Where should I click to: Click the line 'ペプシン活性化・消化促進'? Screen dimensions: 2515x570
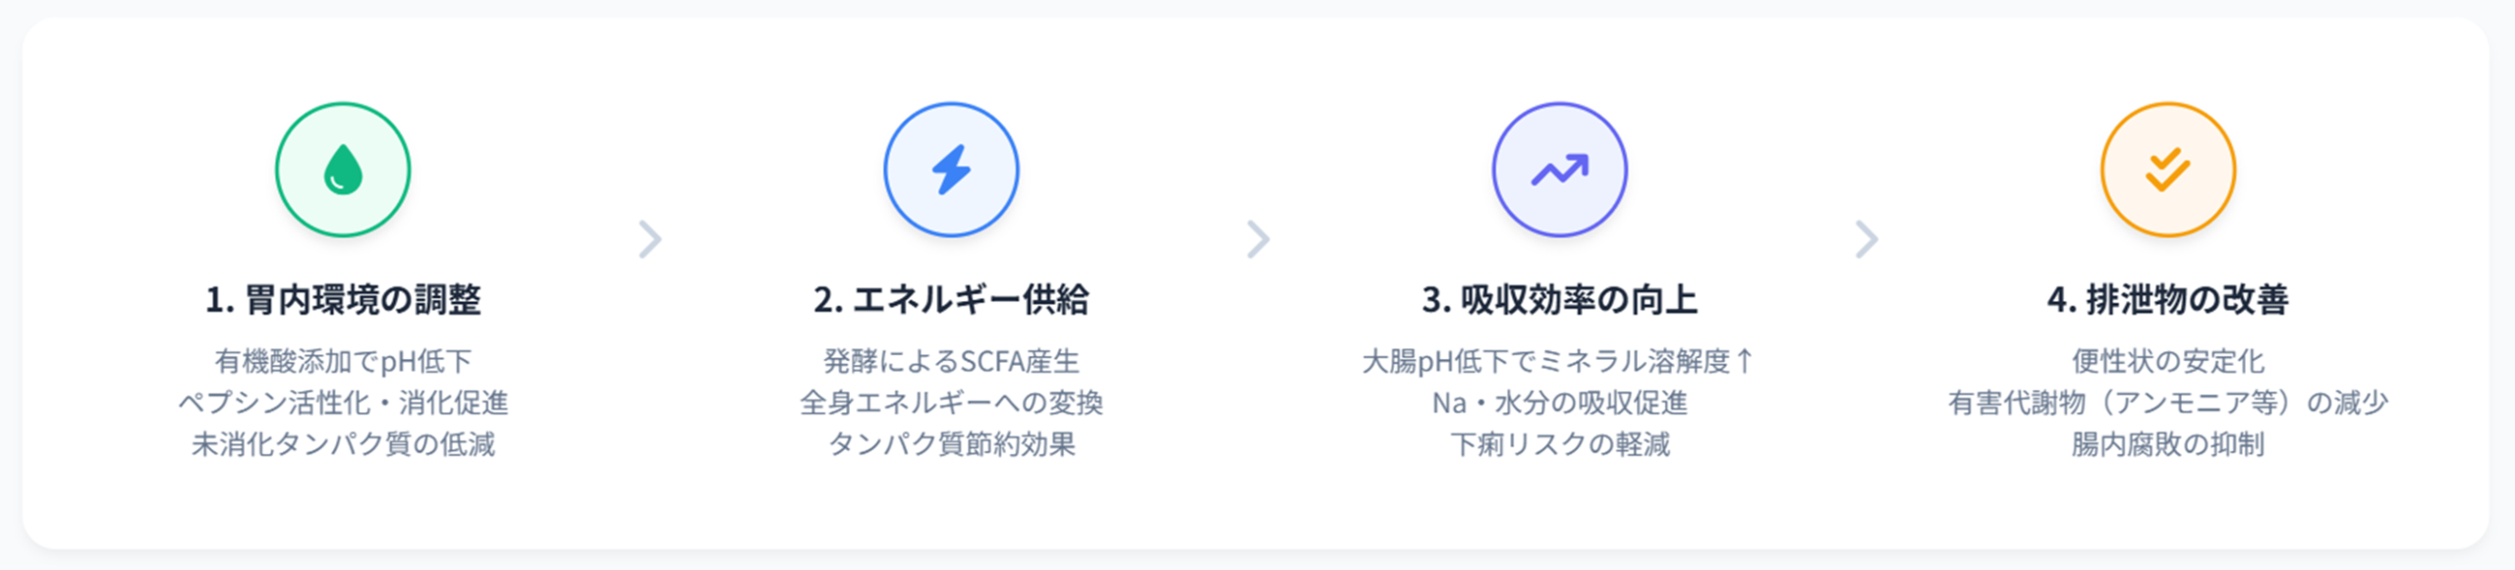[343, 402]
